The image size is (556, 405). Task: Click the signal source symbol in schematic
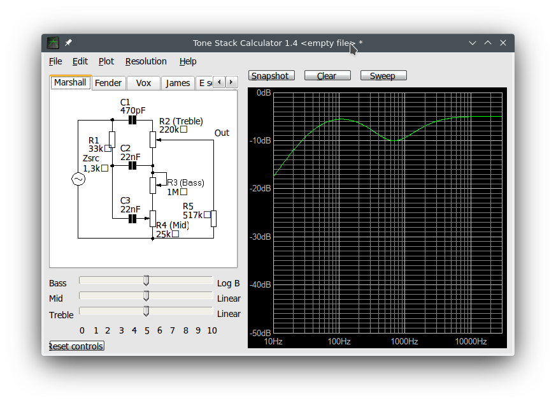tap(78, 179)
